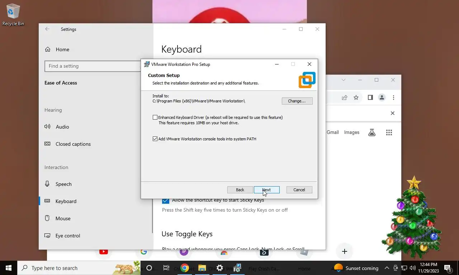This screenshot has height=275, width=459.
Task: Open Chrome profile avatar
Action: point(382,97)
